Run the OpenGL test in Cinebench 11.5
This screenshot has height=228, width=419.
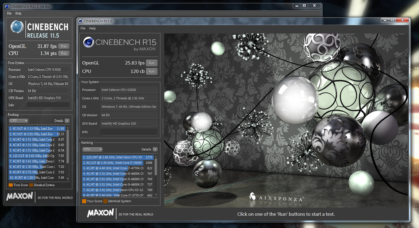click(63, 46)
